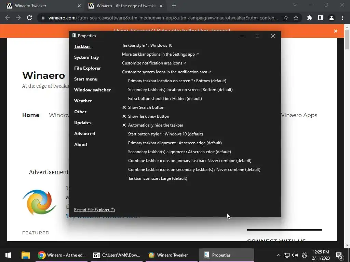Close the Winaero - At the edge tab
The image size is (350, 262).
pyautogui.click(x=161, y=6)
